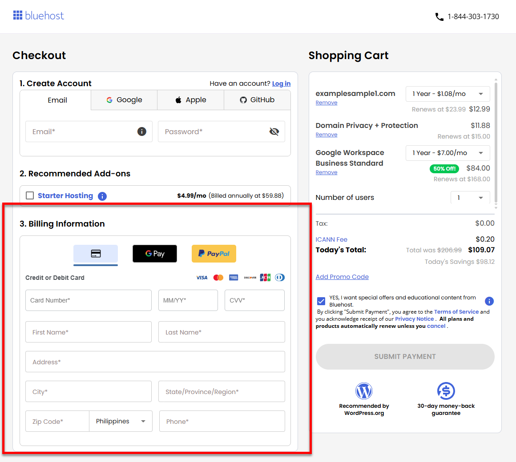Open the Number of users dropdown

(x=470, y=198)
